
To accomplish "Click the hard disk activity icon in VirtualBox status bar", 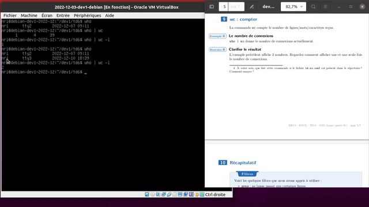I will click(147, 194).
